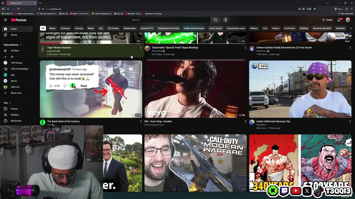
Task: Open The Bank Heist of the Century thumbnail
Action: [91, 89]
